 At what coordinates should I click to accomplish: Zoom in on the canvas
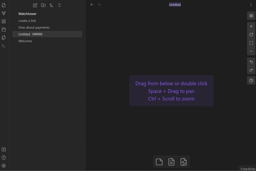click(x=251, y=27)
